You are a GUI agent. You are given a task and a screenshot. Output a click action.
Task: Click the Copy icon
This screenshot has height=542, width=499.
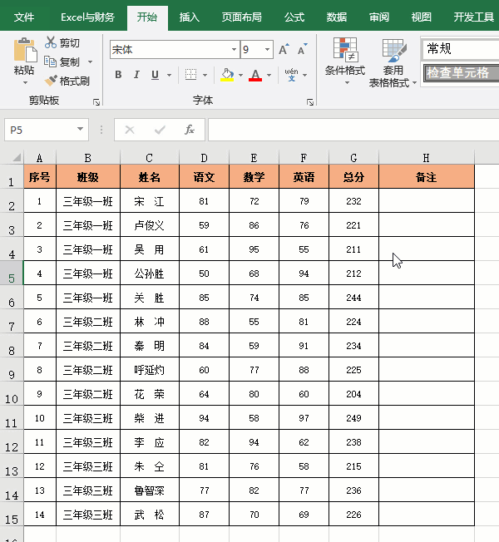pos(51,62)
